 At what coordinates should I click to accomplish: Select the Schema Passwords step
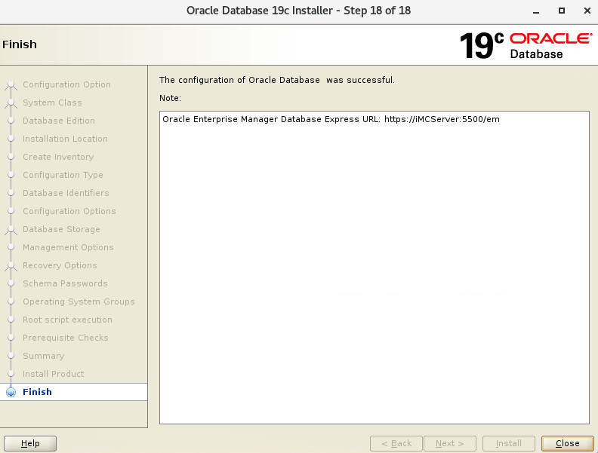click(65, 283)
